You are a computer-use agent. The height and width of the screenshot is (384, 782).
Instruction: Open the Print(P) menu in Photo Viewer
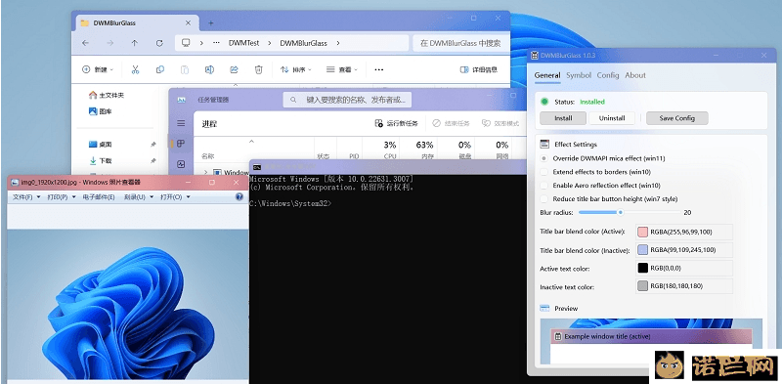pyautogui.click(x=62, y=197)
